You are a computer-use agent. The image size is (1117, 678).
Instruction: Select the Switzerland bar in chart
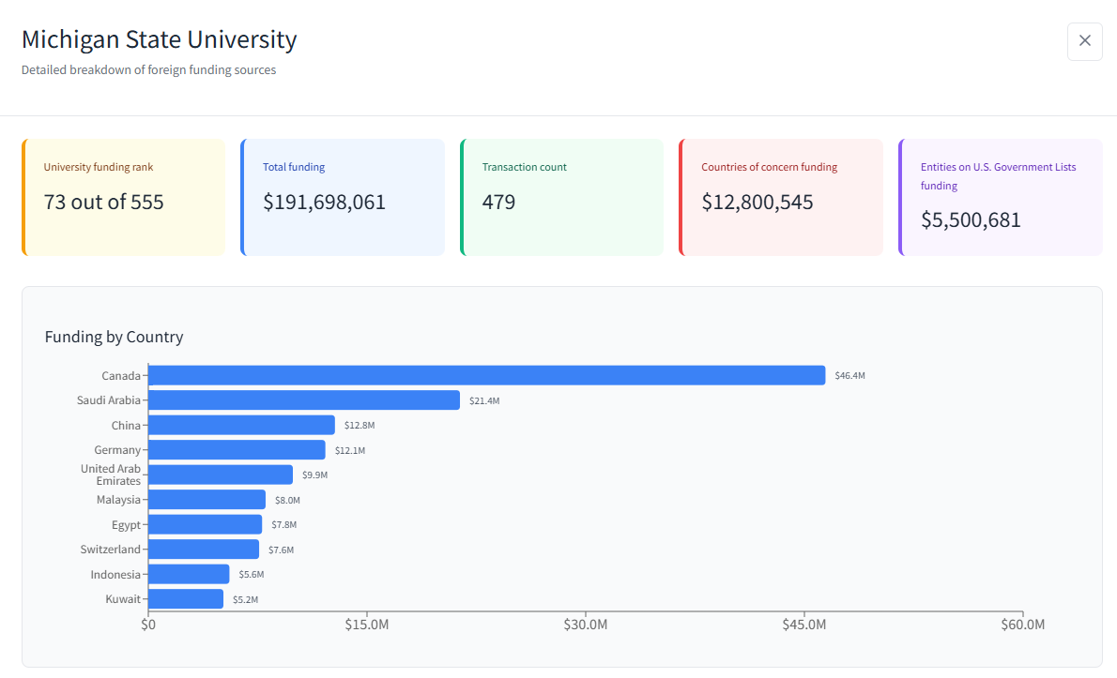pos(204,550)
